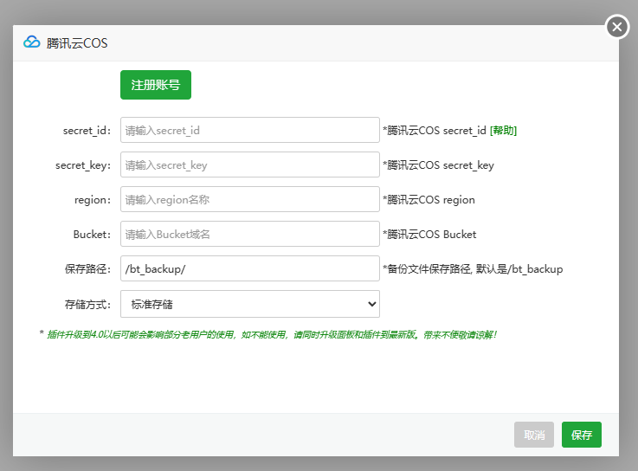Close the 腾讯云COS dialog with X icon
The height and width of the screenshot is (471, 638).
[617, 27]
